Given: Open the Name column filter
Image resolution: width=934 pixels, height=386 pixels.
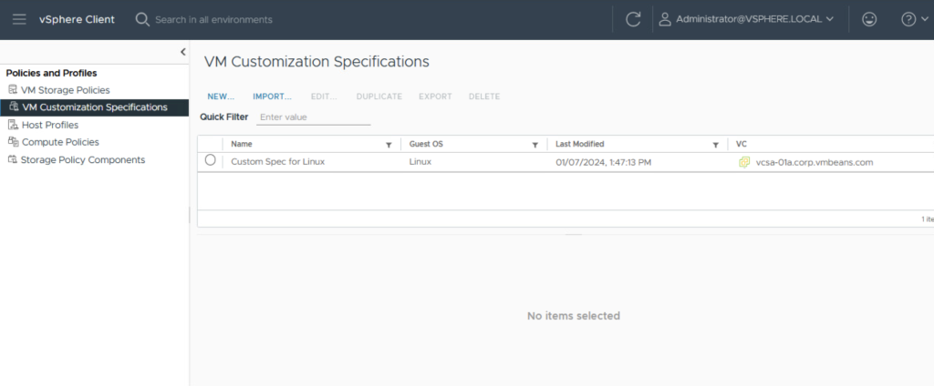Looking at the screenshot, I should pos(389,145).
